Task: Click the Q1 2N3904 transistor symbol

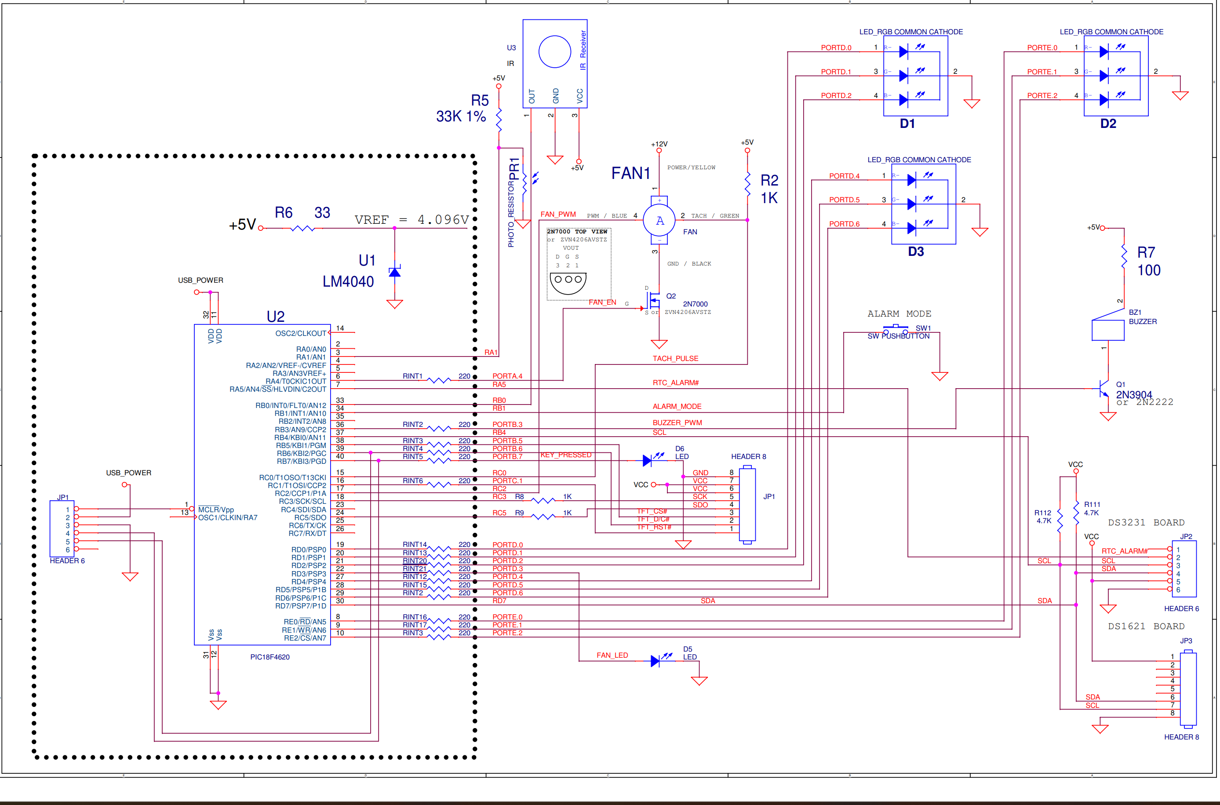Action: click(1104, 389)
